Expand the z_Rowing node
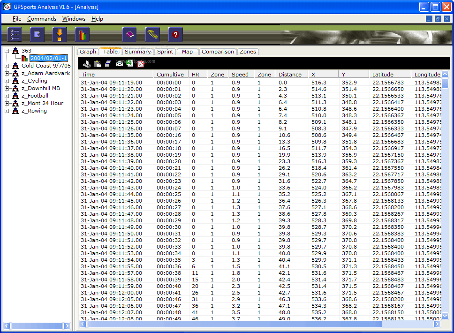 (7, 111)
